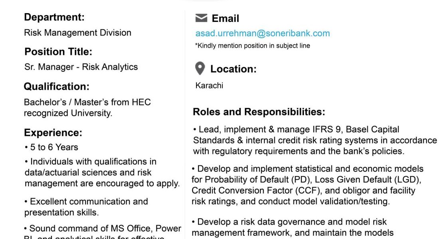Select the Karachi location text
This screenshot has height=239, width=442.
tap(209, 86)
